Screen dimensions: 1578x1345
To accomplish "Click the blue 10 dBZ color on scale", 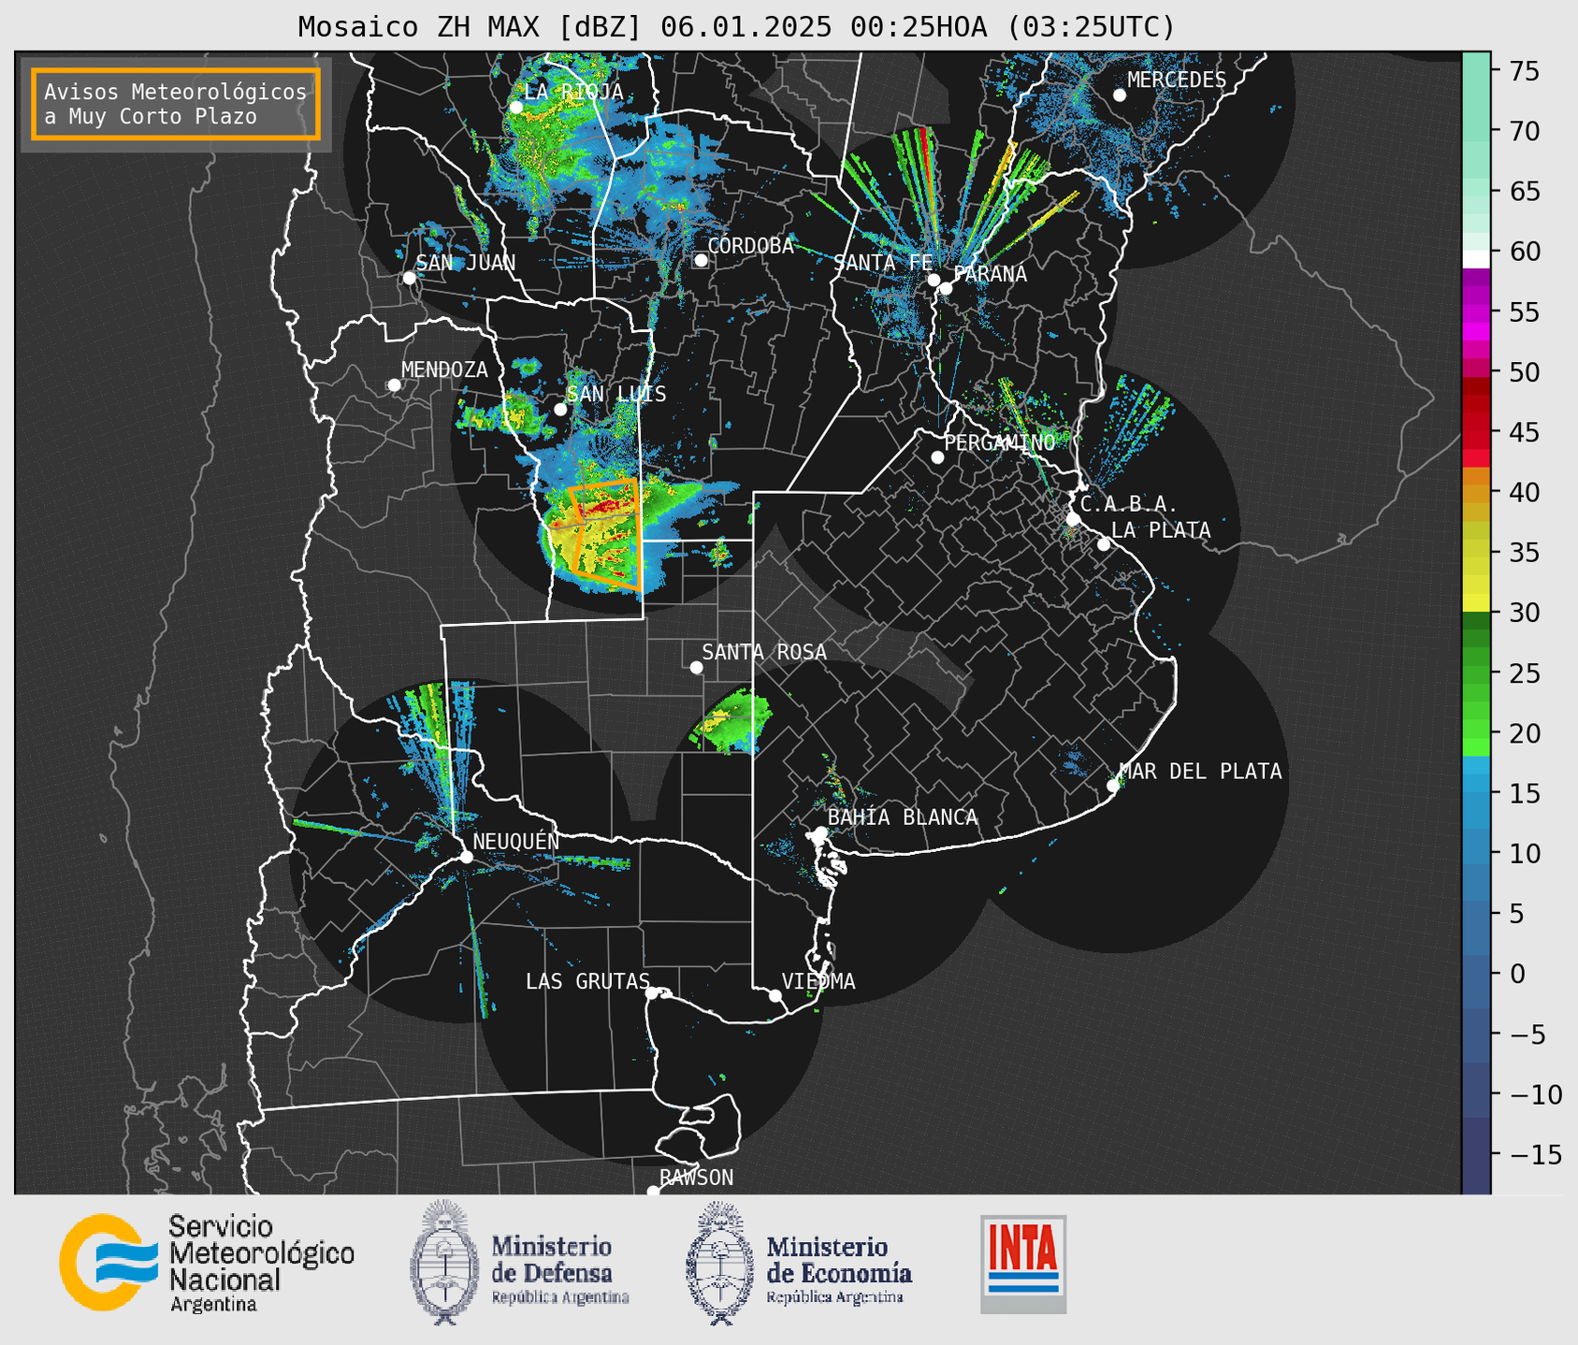I will 1476,854.
